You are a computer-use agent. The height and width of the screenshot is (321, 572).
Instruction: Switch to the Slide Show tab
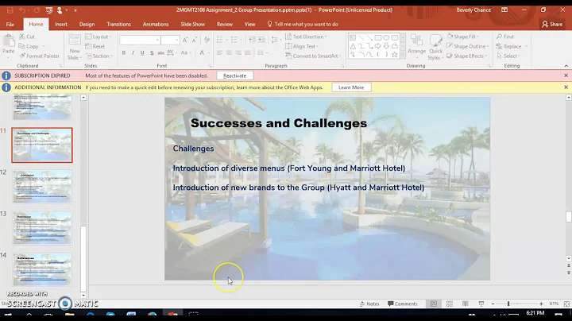[192, 24]
